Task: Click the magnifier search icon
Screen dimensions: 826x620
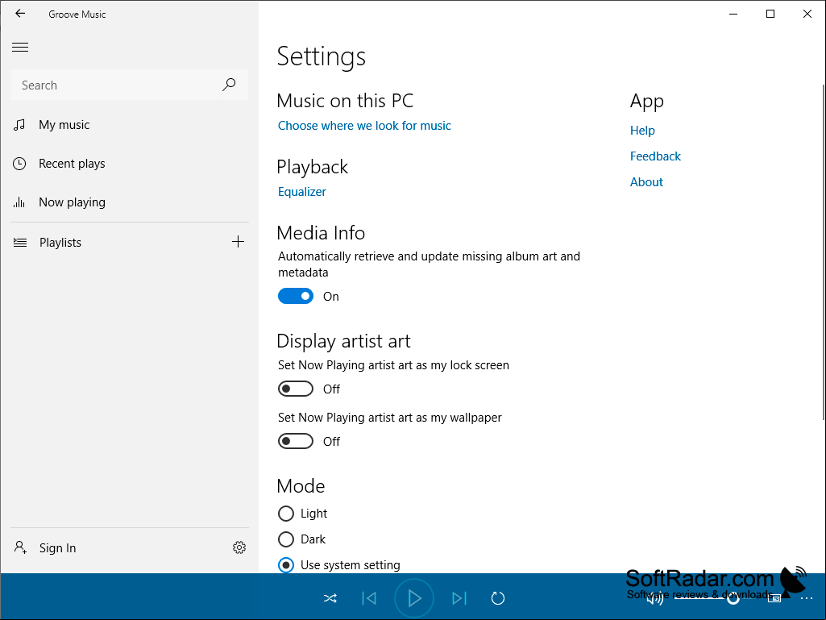Action: pyautogui.click(x=229, y=85)
